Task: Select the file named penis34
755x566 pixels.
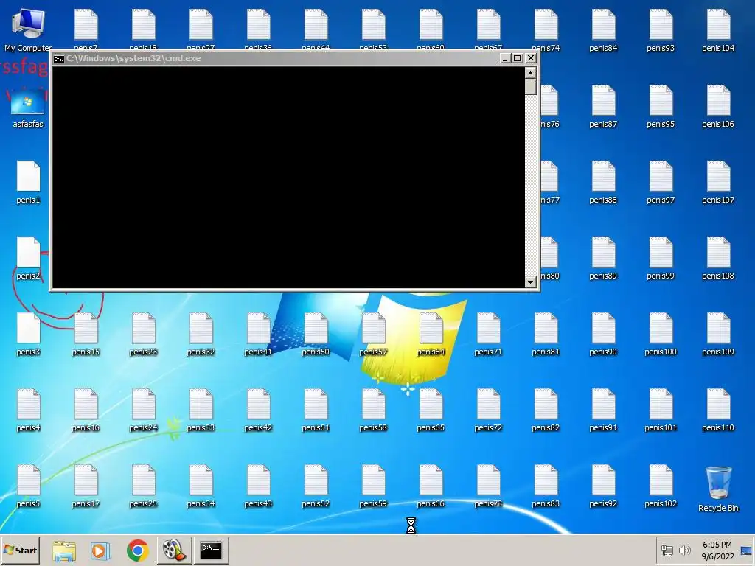Action: [x=201, y=487]
